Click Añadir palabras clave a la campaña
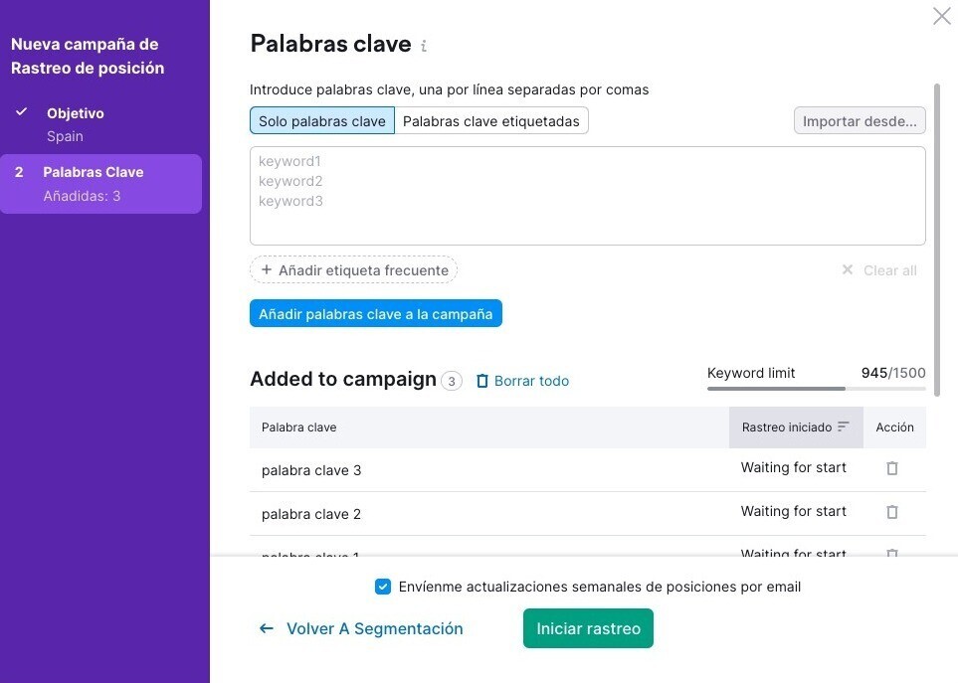 [376, 314]
